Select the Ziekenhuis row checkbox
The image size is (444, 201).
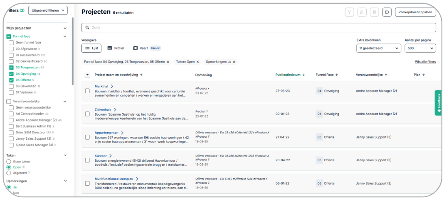[x=87, y=114]
